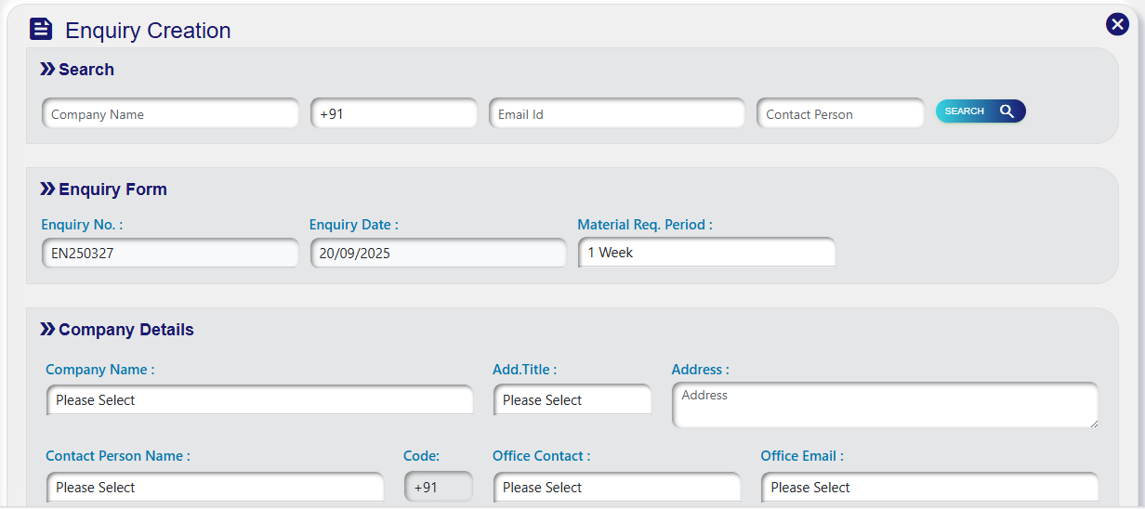Select the Enquiry No. field
The width and height of the screenshot is (1145, 509).
point(170,253)
